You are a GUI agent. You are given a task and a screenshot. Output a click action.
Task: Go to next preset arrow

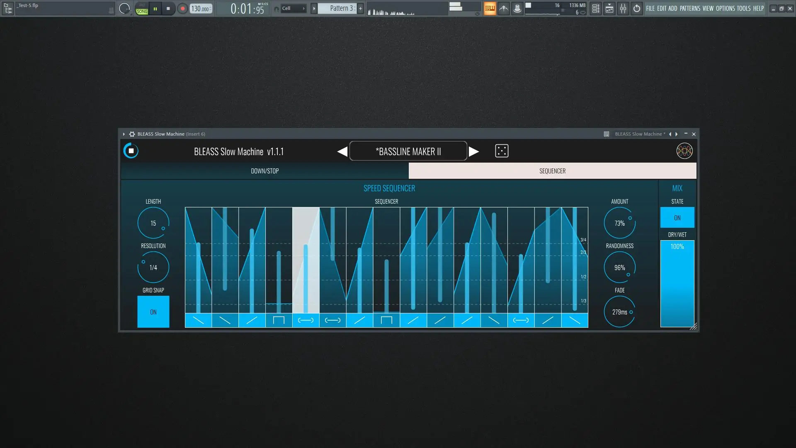pos(474,151)
